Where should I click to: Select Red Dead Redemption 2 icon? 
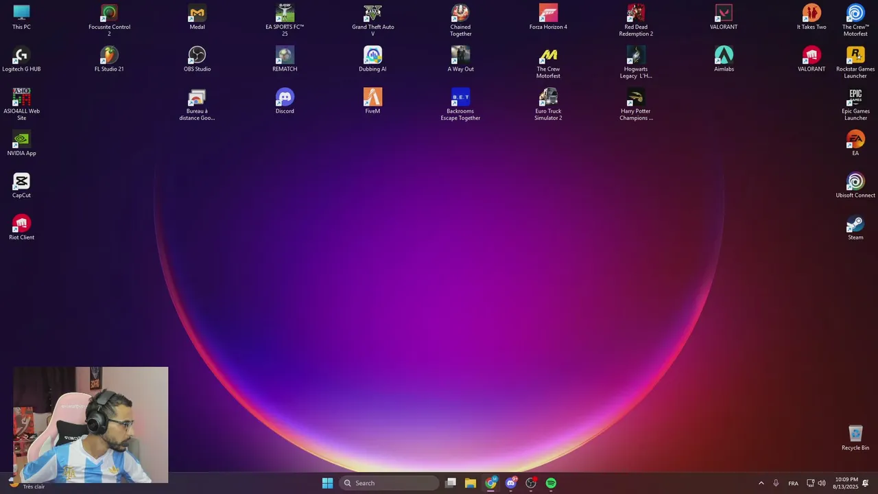[x=636, y=20]
